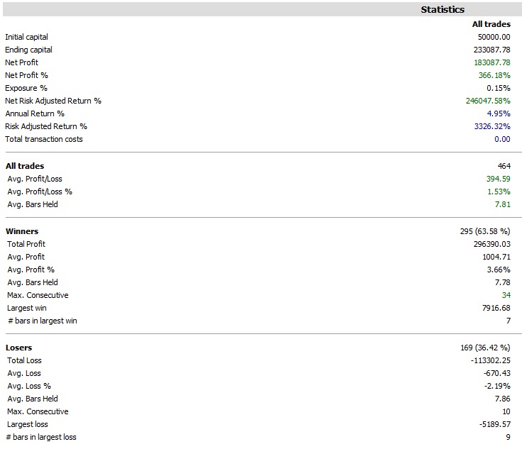Select the # bars in largest loss label
This screenshot has height=449, width=522.
coord(41,437)
